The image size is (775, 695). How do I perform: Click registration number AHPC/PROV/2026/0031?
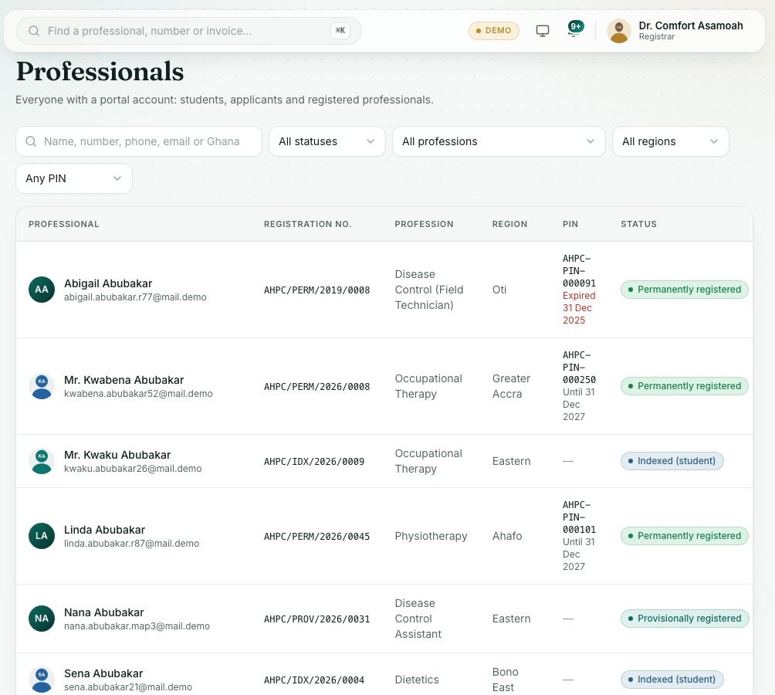(x=316, y=619)
